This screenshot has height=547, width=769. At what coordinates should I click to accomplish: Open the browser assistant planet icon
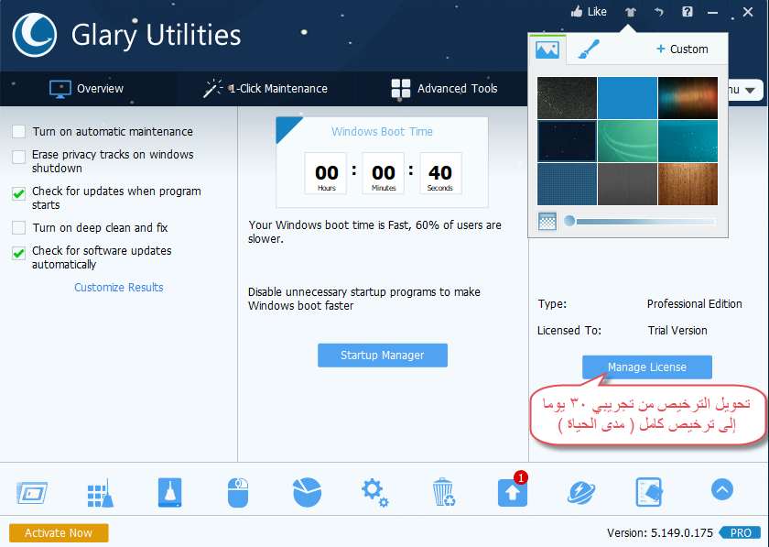[x=581, y=493]
